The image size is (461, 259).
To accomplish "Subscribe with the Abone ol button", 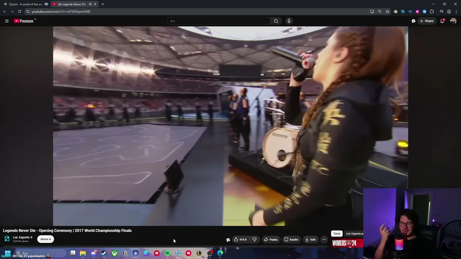I will [x=46, y=239].
